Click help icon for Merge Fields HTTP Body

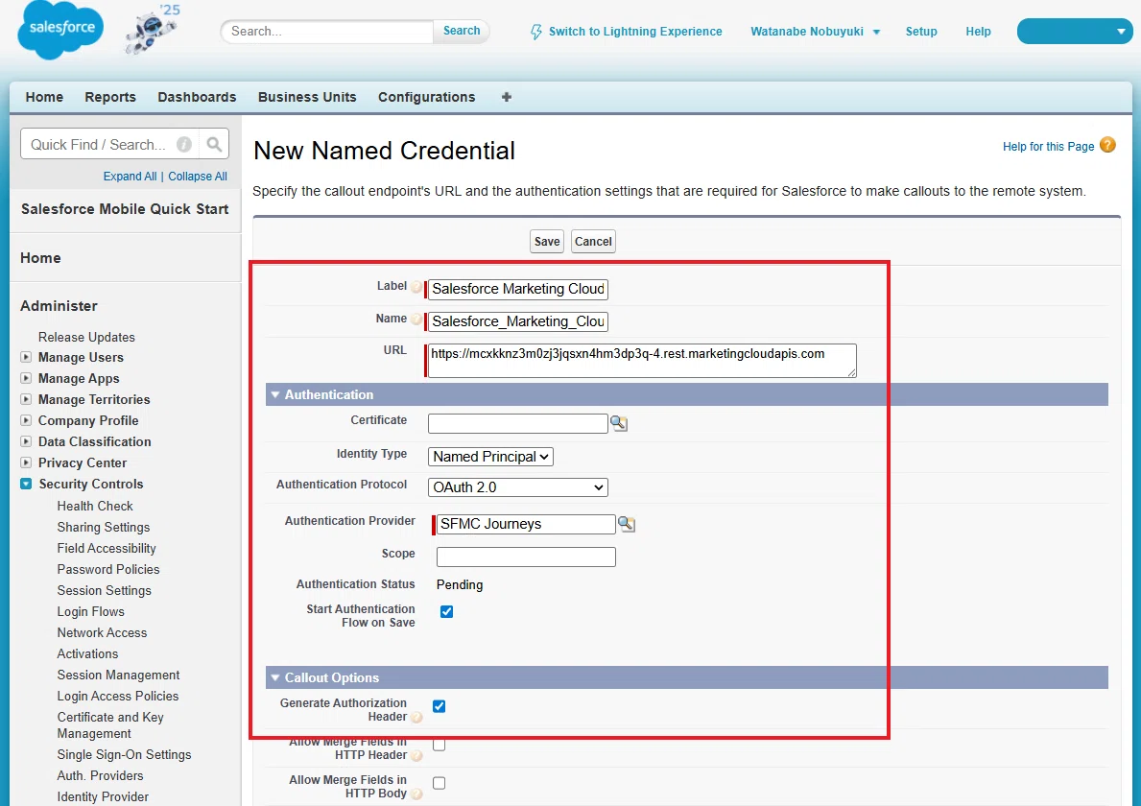click(x=416, y=794)
